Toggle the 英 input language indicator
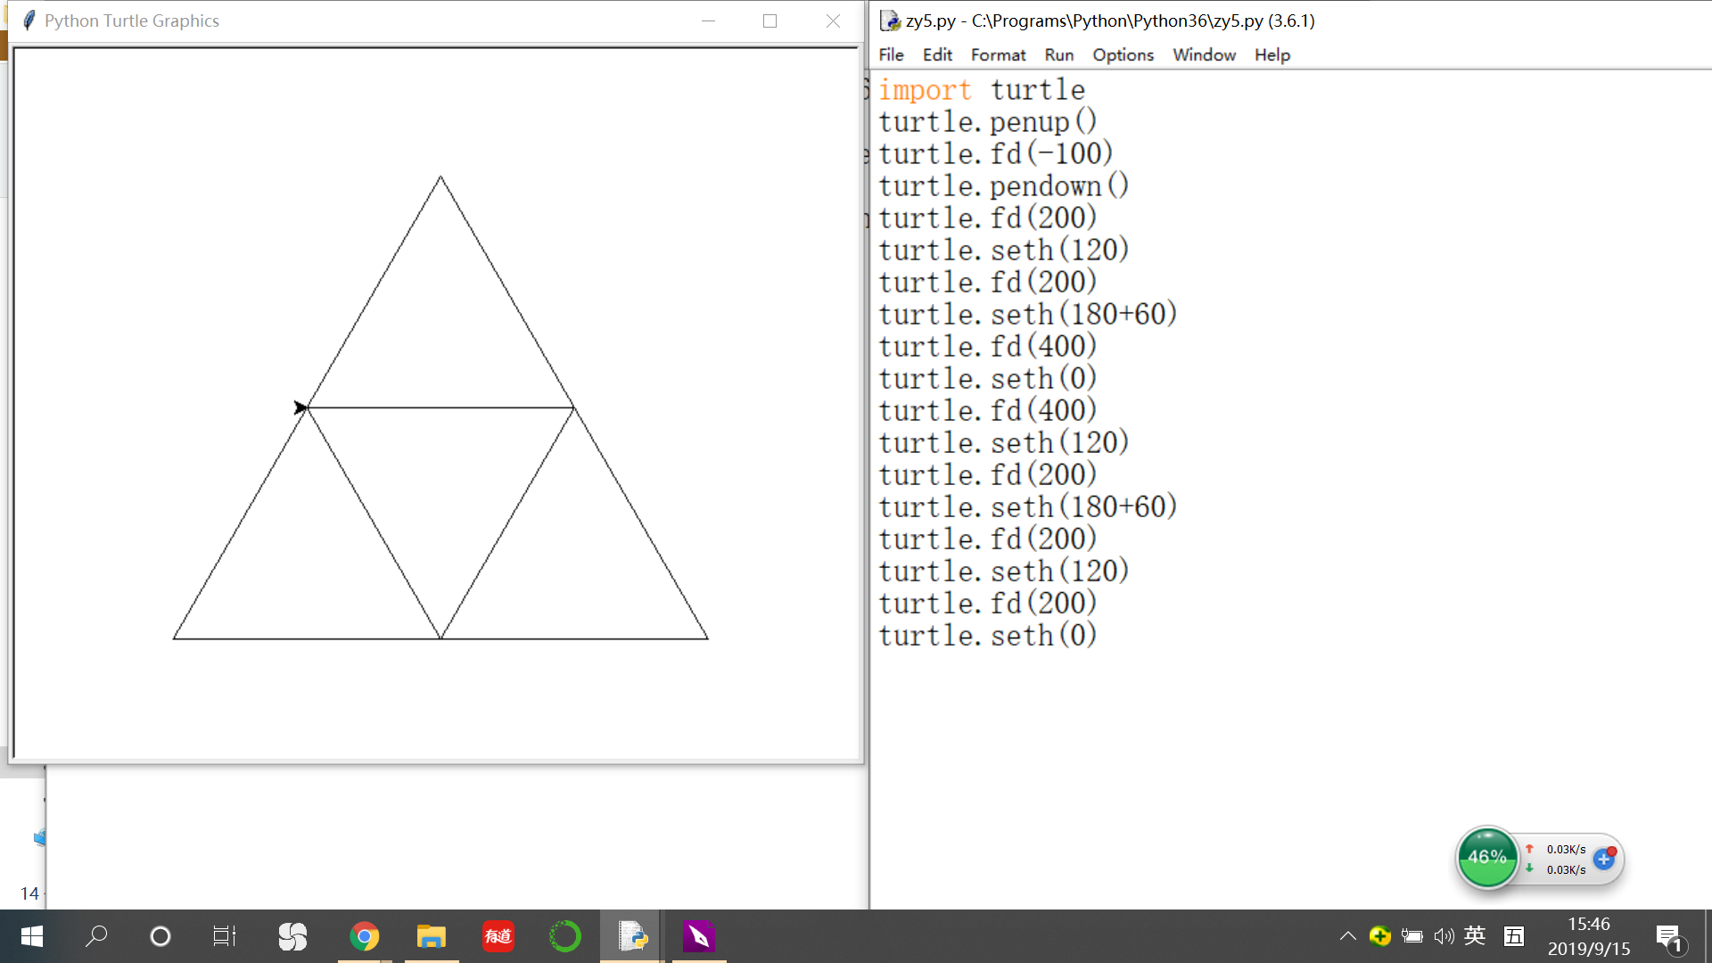1712x963 pixels. click(x=1475, y=935)
